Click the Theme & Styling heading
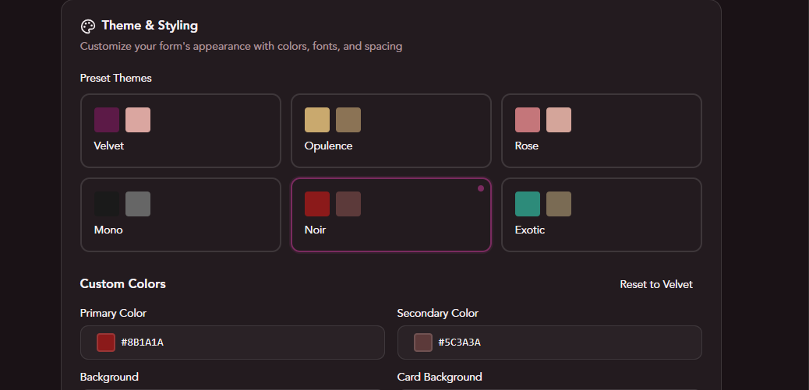Screen dimensions: 809x390 click(x=150, y=26)
